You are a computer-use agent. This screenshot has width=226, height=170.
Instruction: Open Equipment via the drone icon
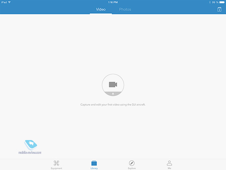56,163
